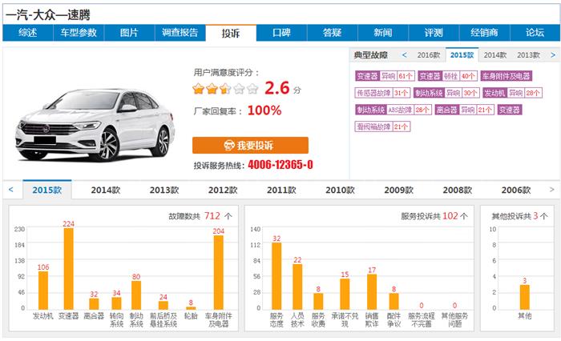The height and width of the screenshot is (341, 561).
Task: Click the 制动系统 bar showing 80
Action: 136,295
